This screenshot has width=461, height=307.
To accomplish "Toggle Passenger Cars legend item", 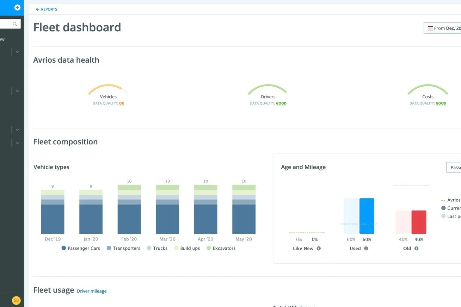I will click(x=81, y=248).
